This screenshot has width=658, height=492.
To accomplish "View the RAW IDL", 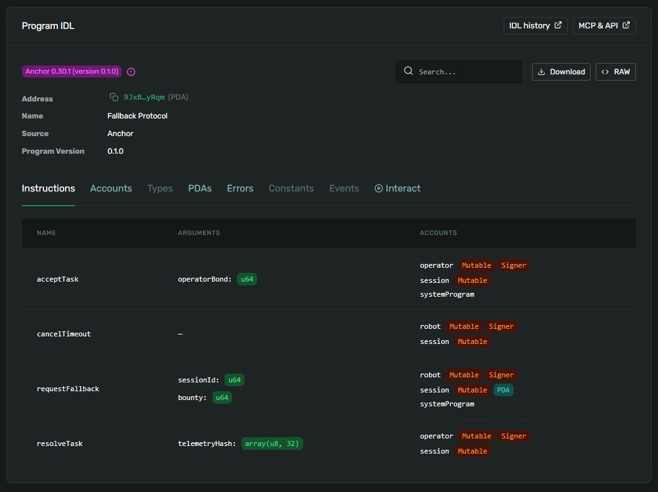I will point(615,72).
